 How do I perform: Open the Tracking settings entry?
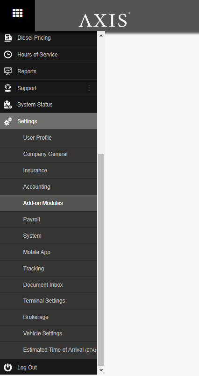click(49, 268)
